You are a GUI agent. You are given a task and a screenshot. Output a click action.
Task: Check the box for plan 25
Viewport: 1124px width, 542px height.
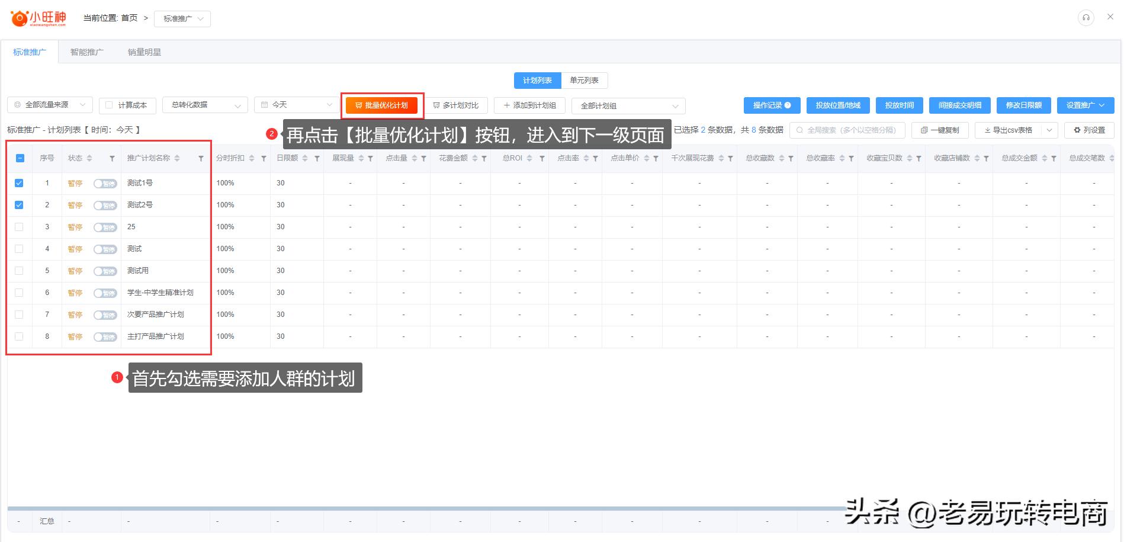click(19, 227)
